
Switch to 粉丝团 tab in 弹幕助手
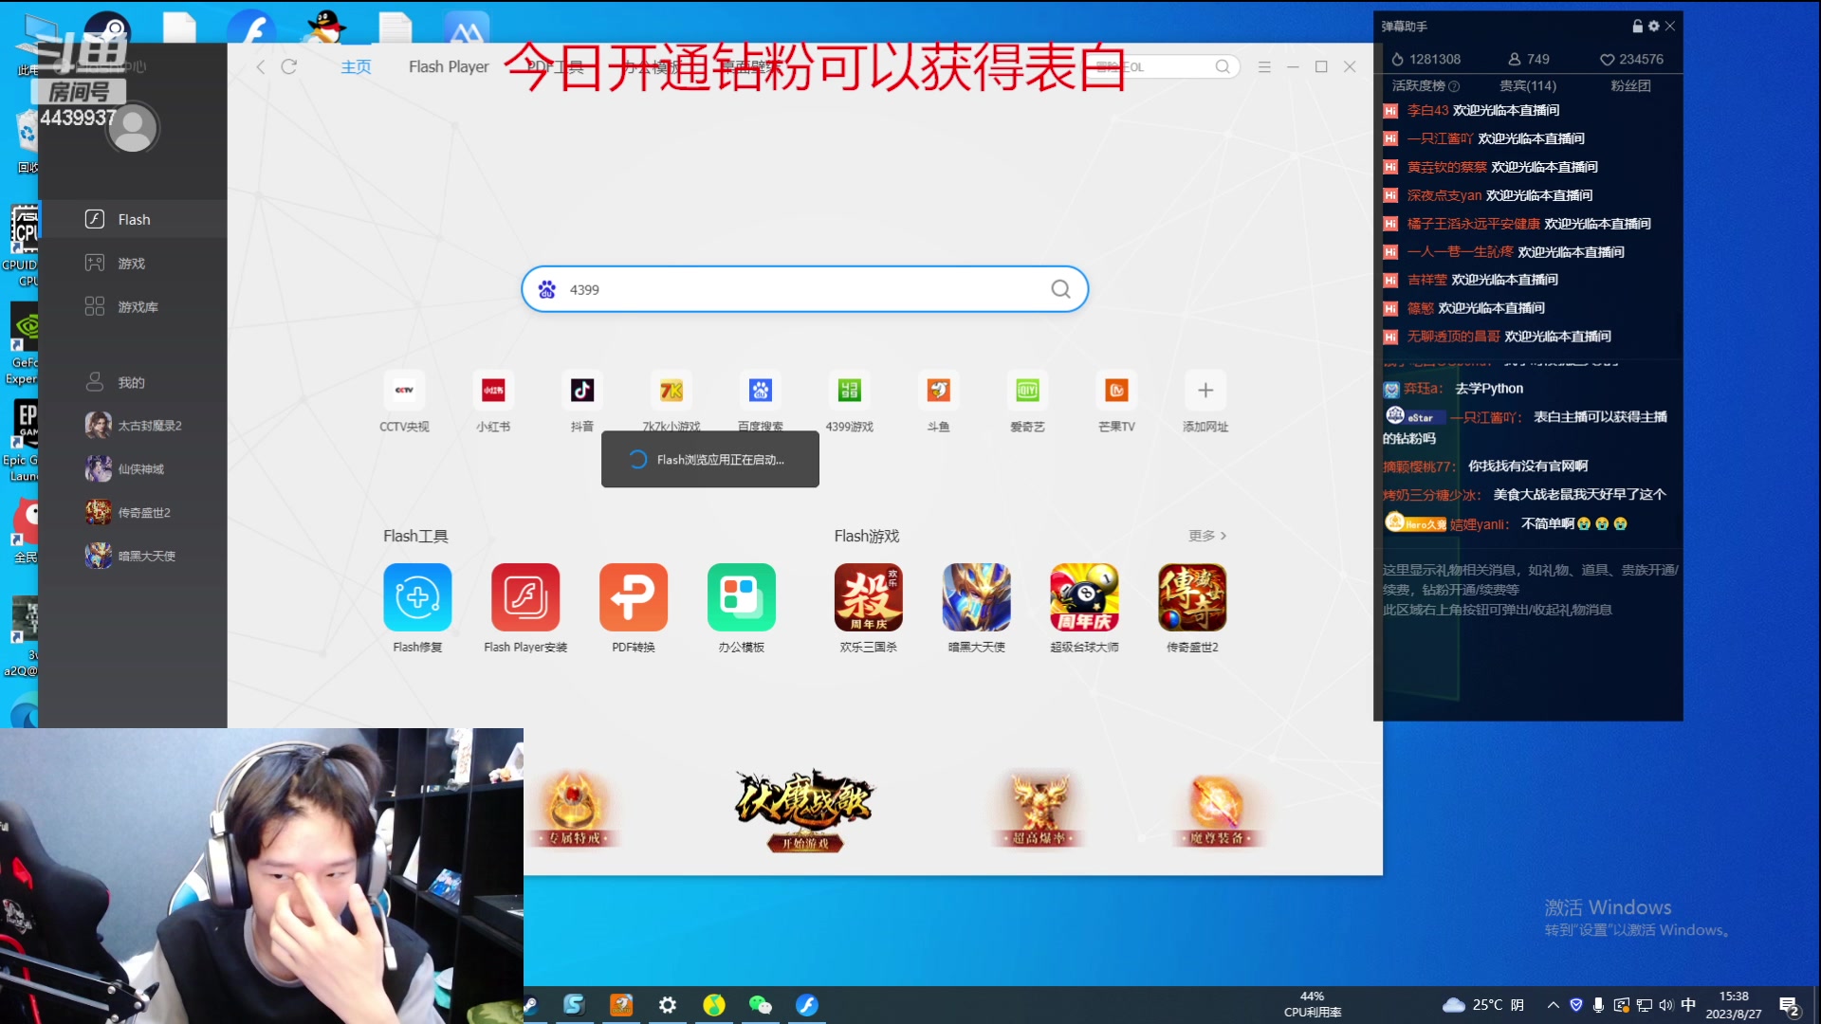click(1630, 85)
